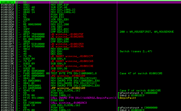
Task: Select JE winmine_.01001C9A jump instruction
Action: 67,47
